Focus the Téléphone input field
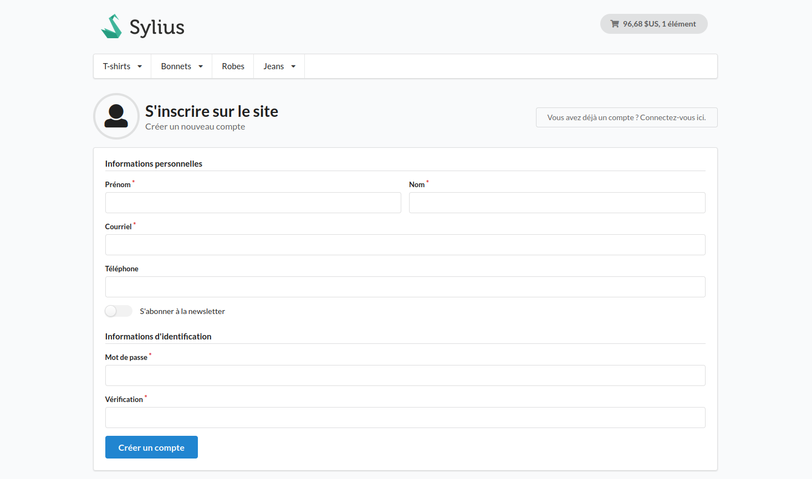 tap(405, 287)
